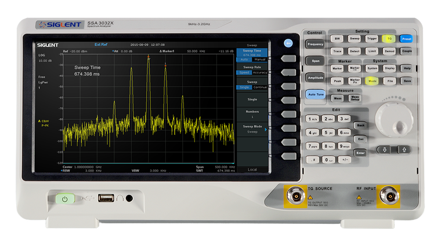Hit the number 5 key
The image size is (441, 247).
coord(328,132)
